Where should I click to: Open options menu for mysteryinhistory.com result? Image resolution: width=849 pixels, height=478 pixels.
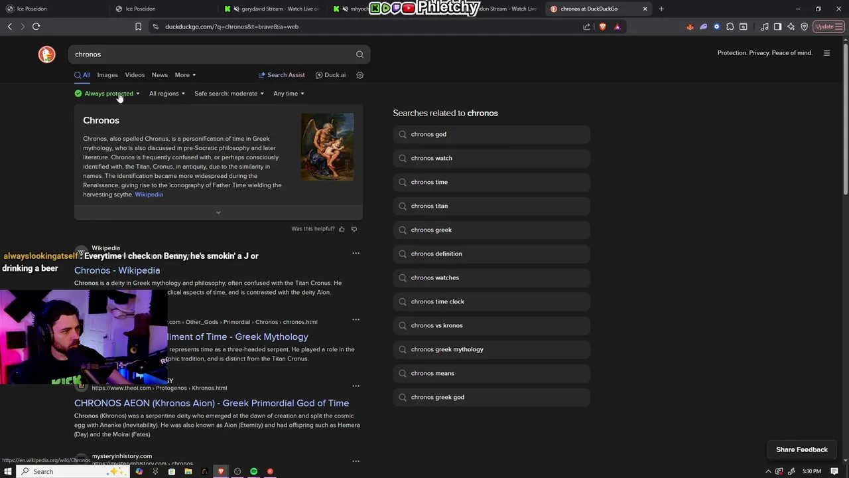[x=356, y=461]
